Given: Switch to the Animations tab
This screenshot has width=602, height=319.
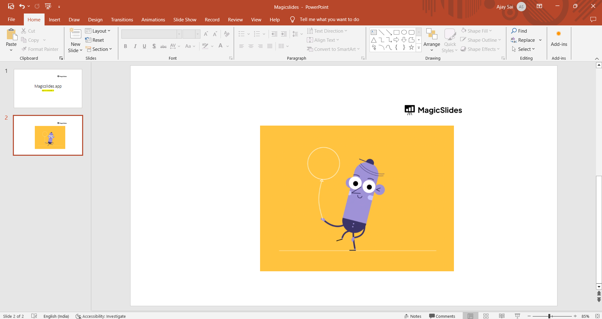Looking at the screenshot, I should pos(153,19).
